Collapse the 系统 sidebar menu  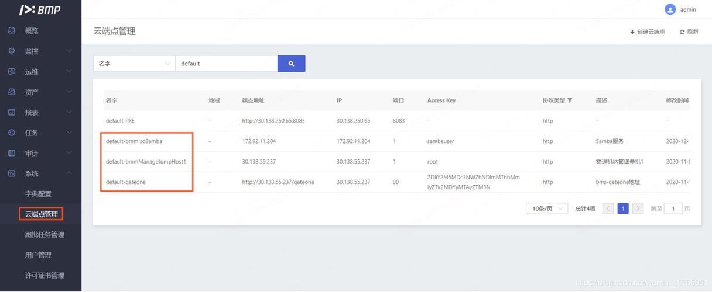pyautogui.click(x=69, y=173)
